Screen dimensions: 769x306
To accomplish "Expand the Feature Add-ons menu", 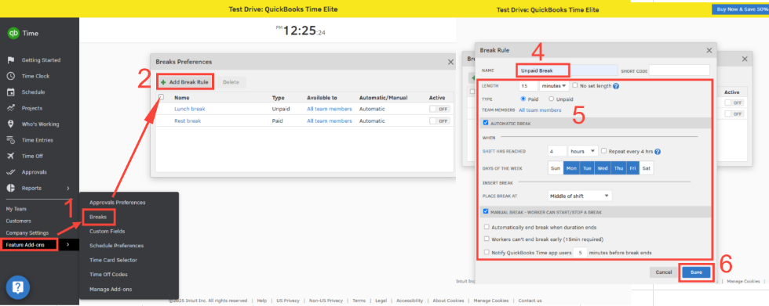I will coord(39,245).
